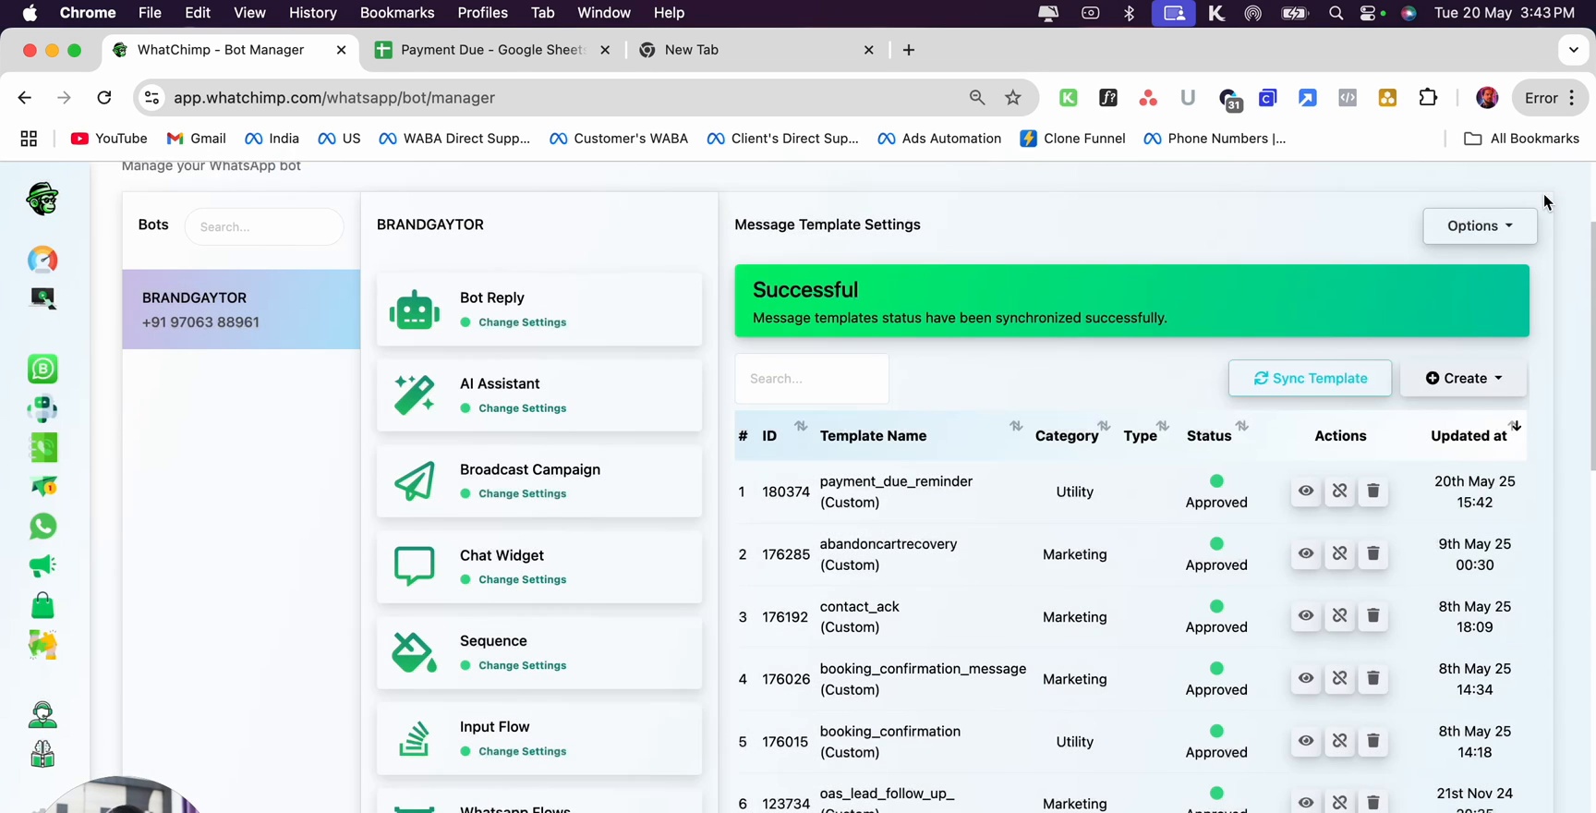
Task: Click trash icon for booking_confirmation_message
Action: click(x=1373, y=679)
